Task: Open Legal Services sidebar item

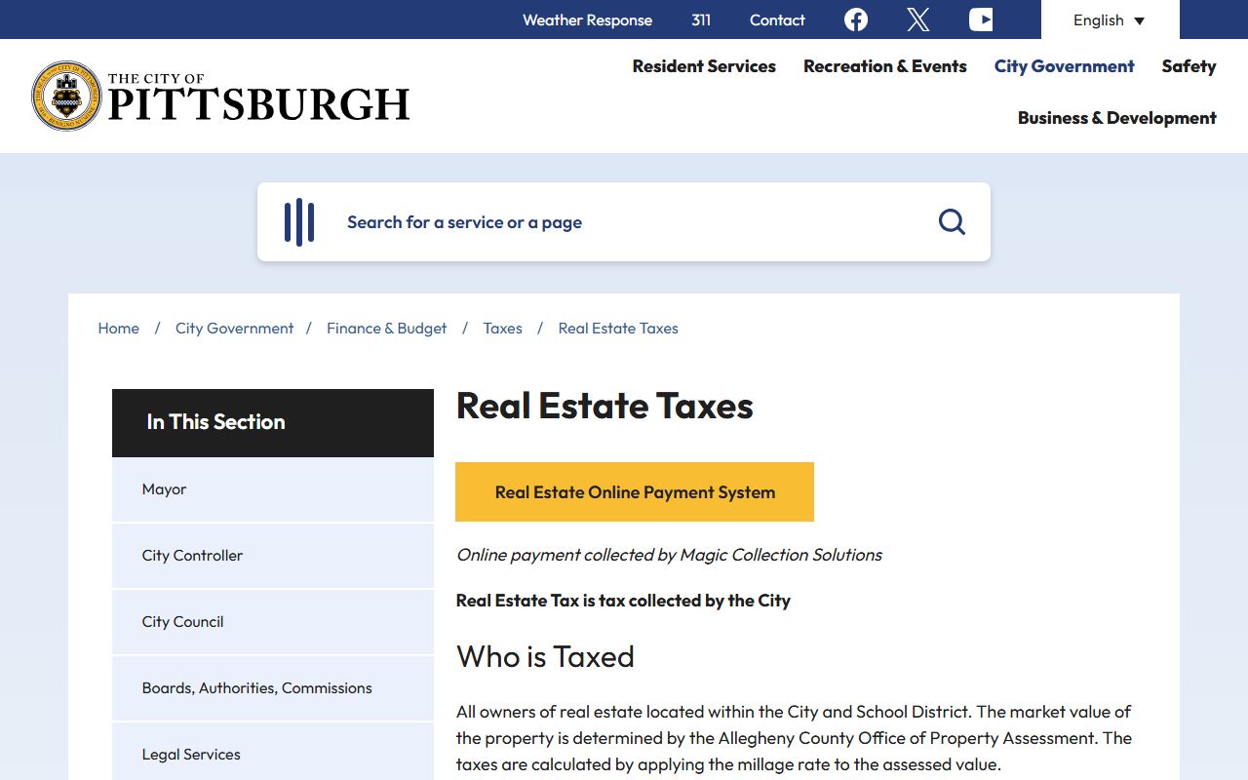Action: 273,752
